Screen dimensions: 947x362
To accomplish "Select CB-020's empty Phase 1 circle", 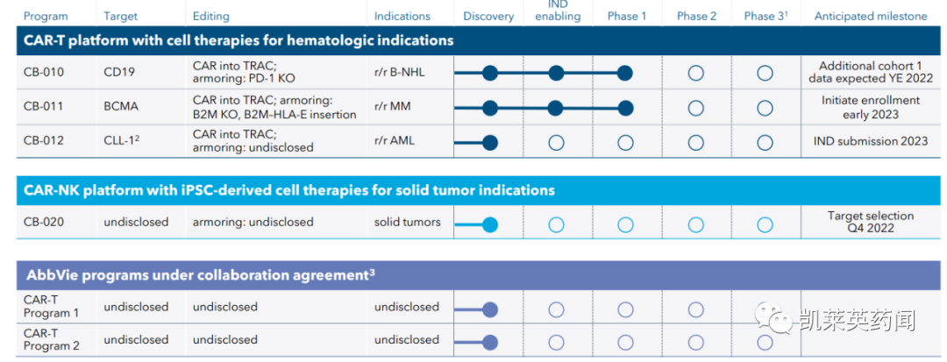I will pos(624,225).
